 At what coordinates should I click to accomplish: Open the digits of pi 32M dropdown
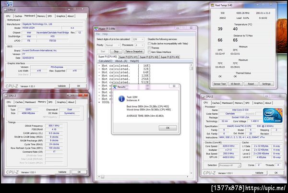pyautogui.click(x=138, y=39)
